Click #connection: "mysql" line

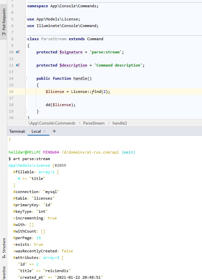(36, 192)
